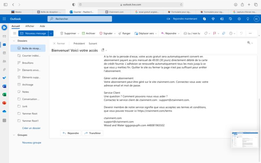Open Courrier indésirable folder
Screen dimensions: 261x163
point(28,55)
